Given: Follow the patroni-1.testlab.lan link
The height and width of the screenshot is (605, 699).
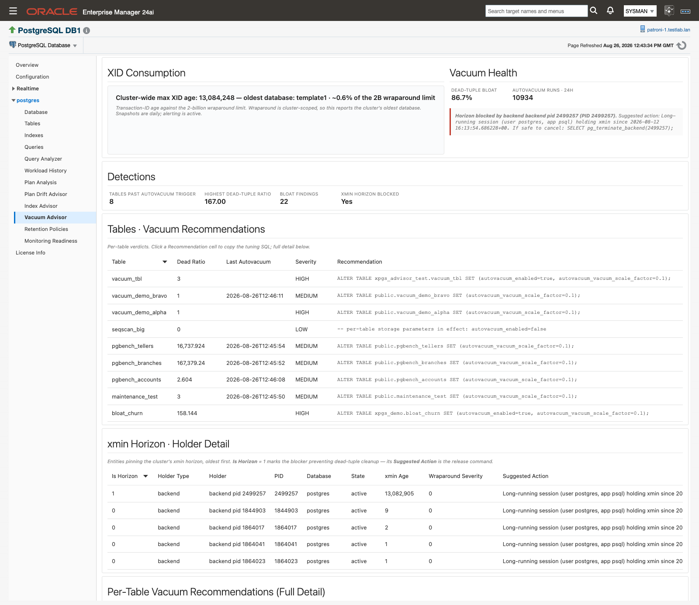Looking at the screenshot, I should 668,30.
